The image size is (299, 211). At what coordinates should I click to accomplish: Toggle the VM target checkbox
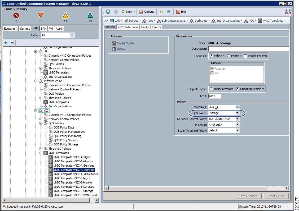point(212,73)
